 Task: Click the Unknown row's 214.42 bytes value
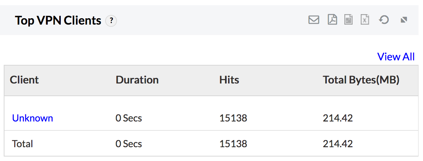click(x=338, y=118)
